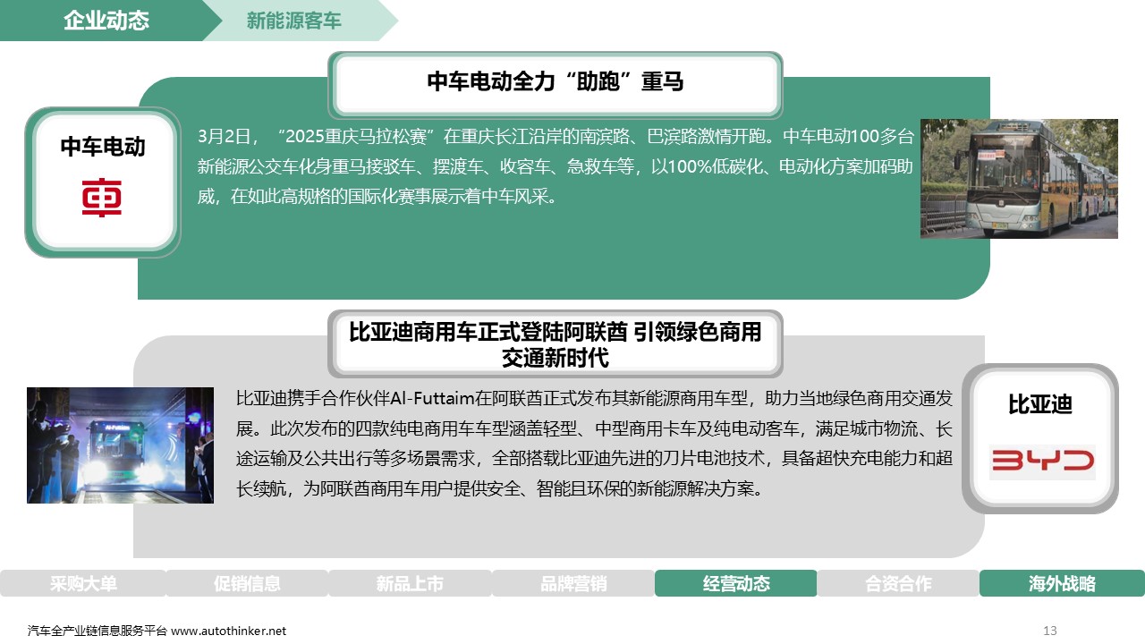Click page number 13

tap(1050, 631)
